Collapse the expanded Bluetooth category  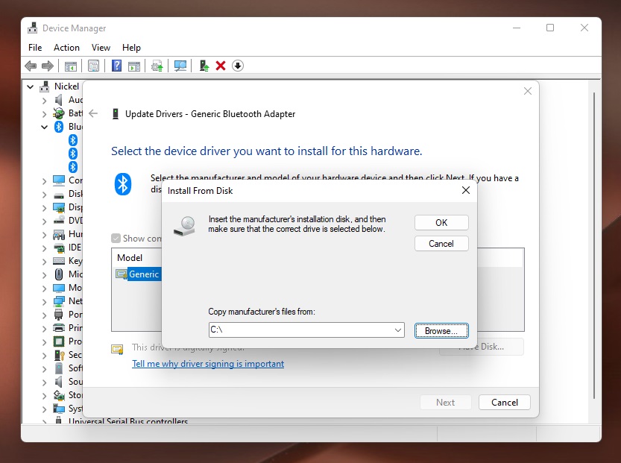pos(44,127)
